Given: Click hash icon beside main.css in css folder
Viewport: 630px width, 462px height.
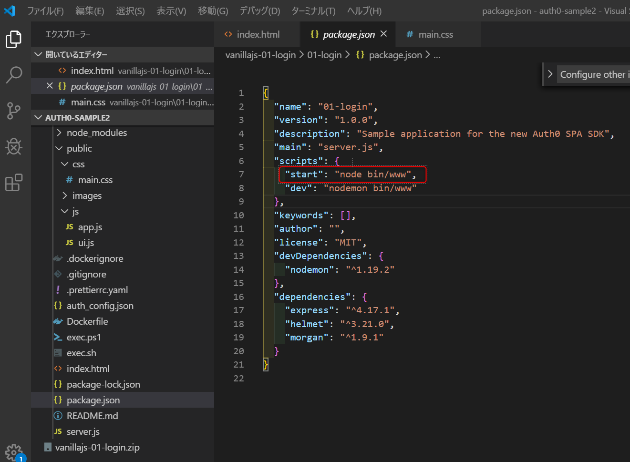Looking at the screenshot, I should (x=70, y=180).
